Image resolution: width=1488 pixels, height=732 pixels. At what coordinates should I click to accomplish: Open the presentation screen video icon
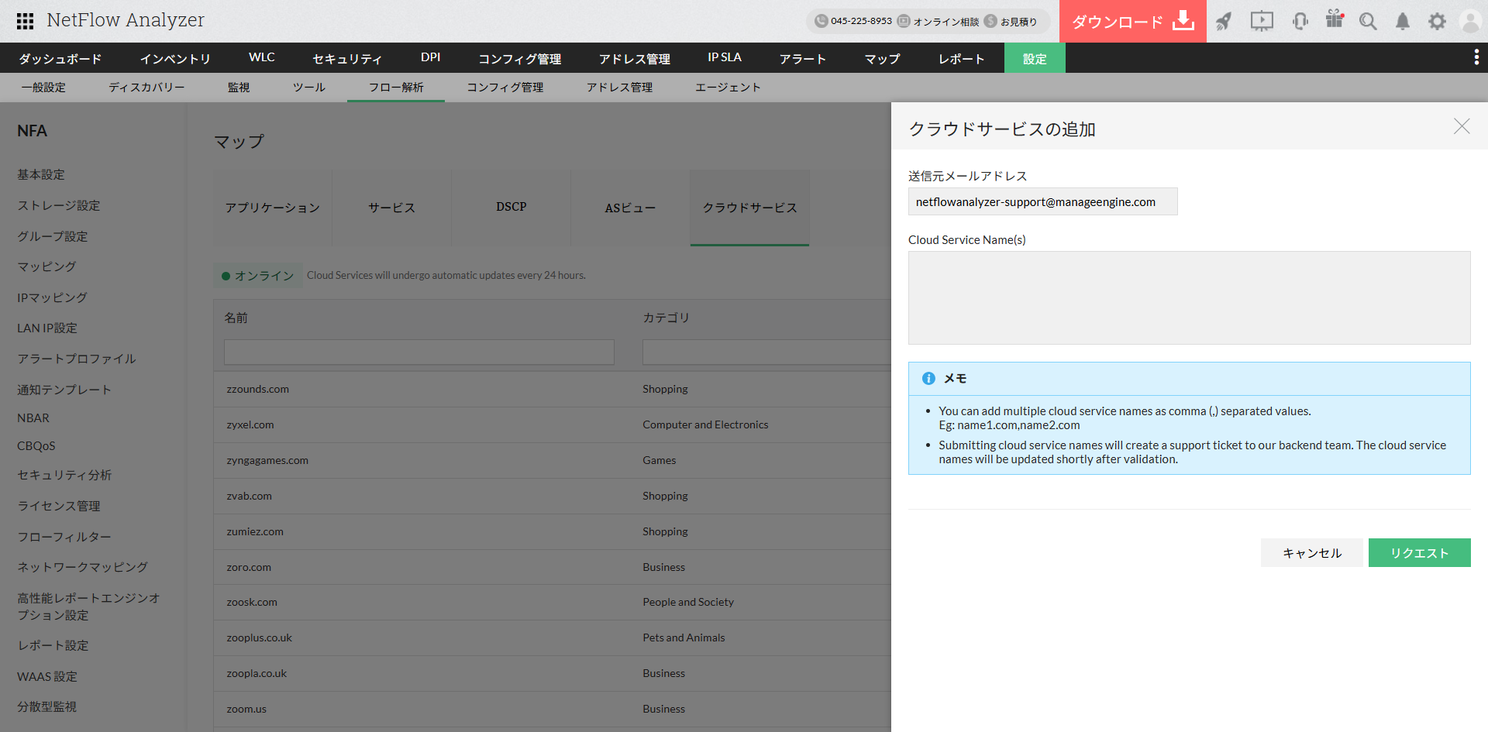(x=1262, y=21)
